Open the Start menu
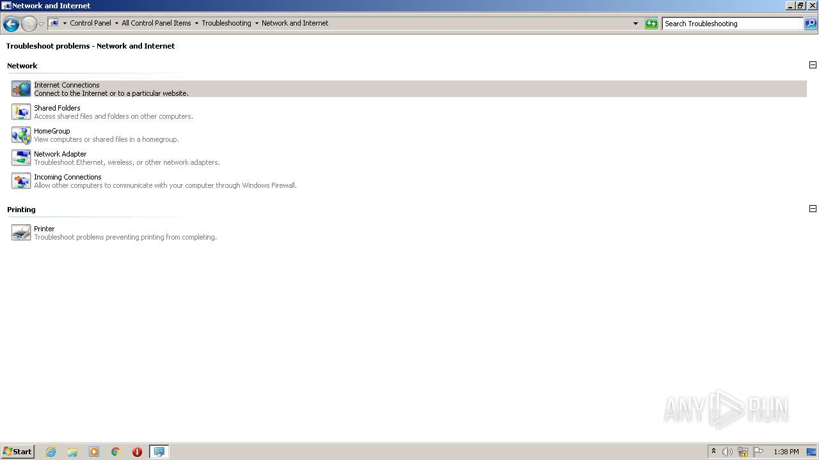Viewport: 819px width, 460px height. coord(17,451)
